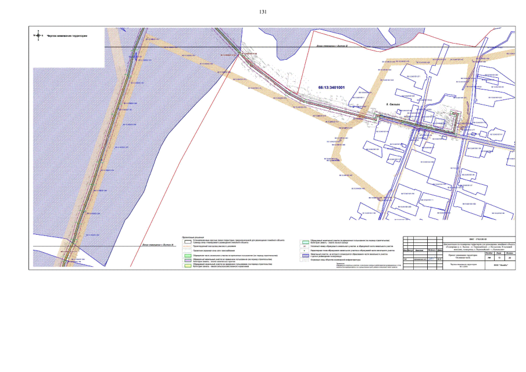Click the organization name in title block corner
The width and height of the screenshot is (526, 372).
500,265
